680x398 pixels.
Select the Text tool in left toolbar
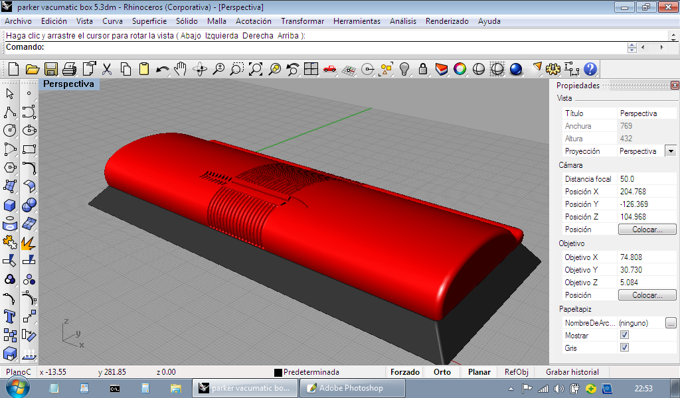[x=10, y=316]
